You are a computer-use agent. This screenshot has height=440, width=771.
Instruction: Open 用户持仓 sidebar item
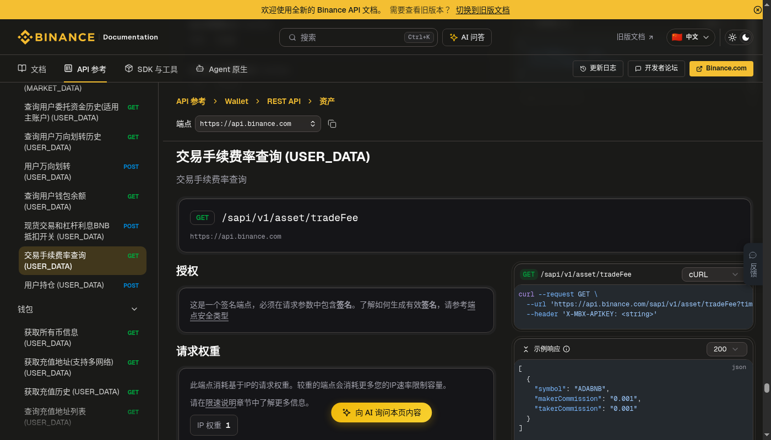(x=82, y=285)
